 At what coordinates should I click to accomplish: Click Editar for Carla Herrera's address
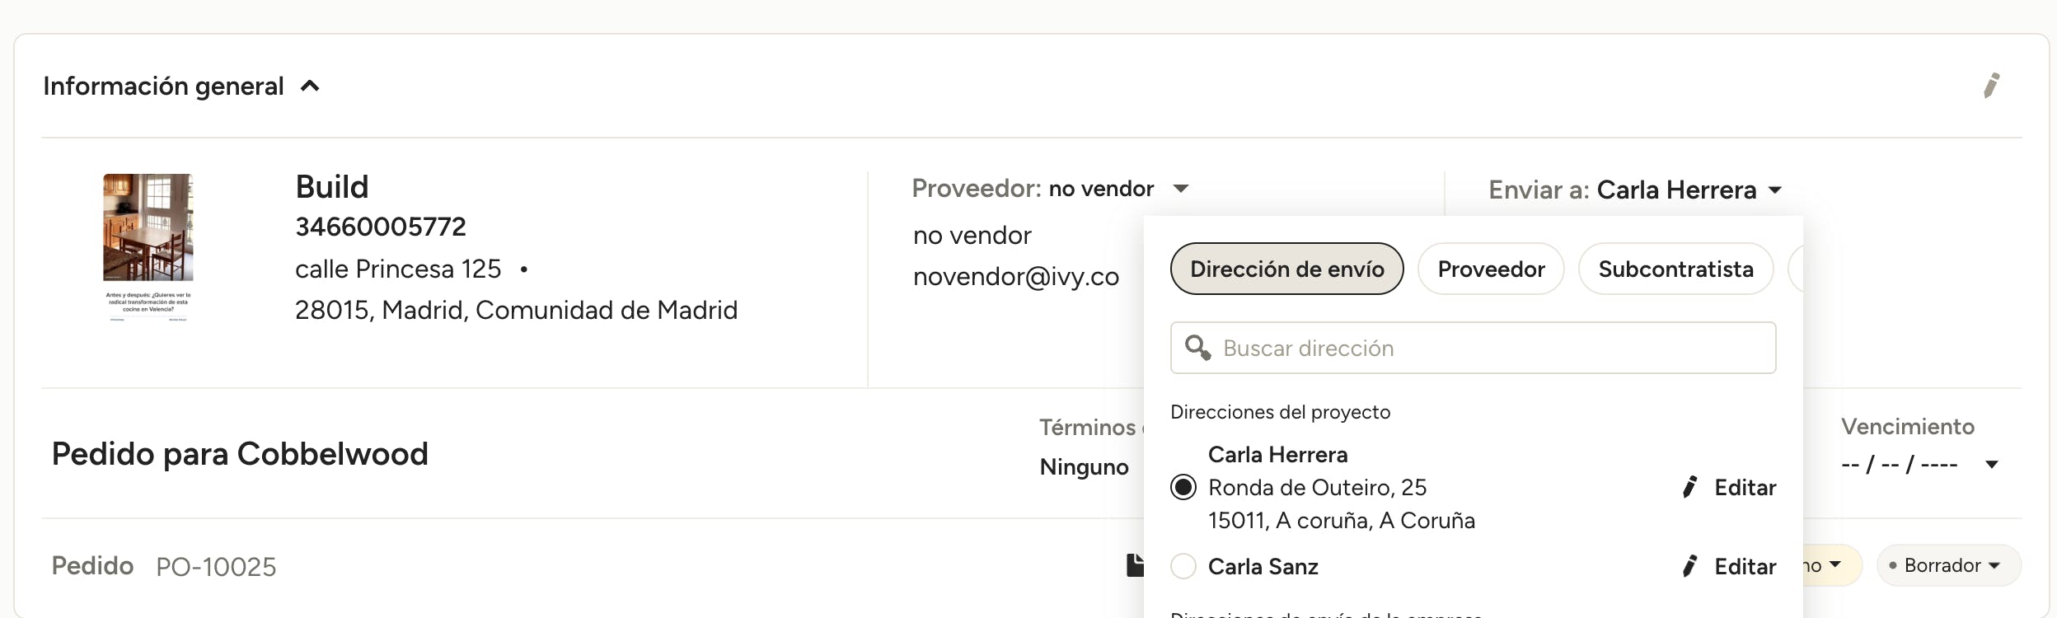coord(1745,488)
